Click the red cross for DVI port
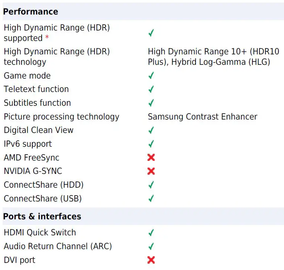Screen dimensions: 284x270 click(x=151, y=260)
